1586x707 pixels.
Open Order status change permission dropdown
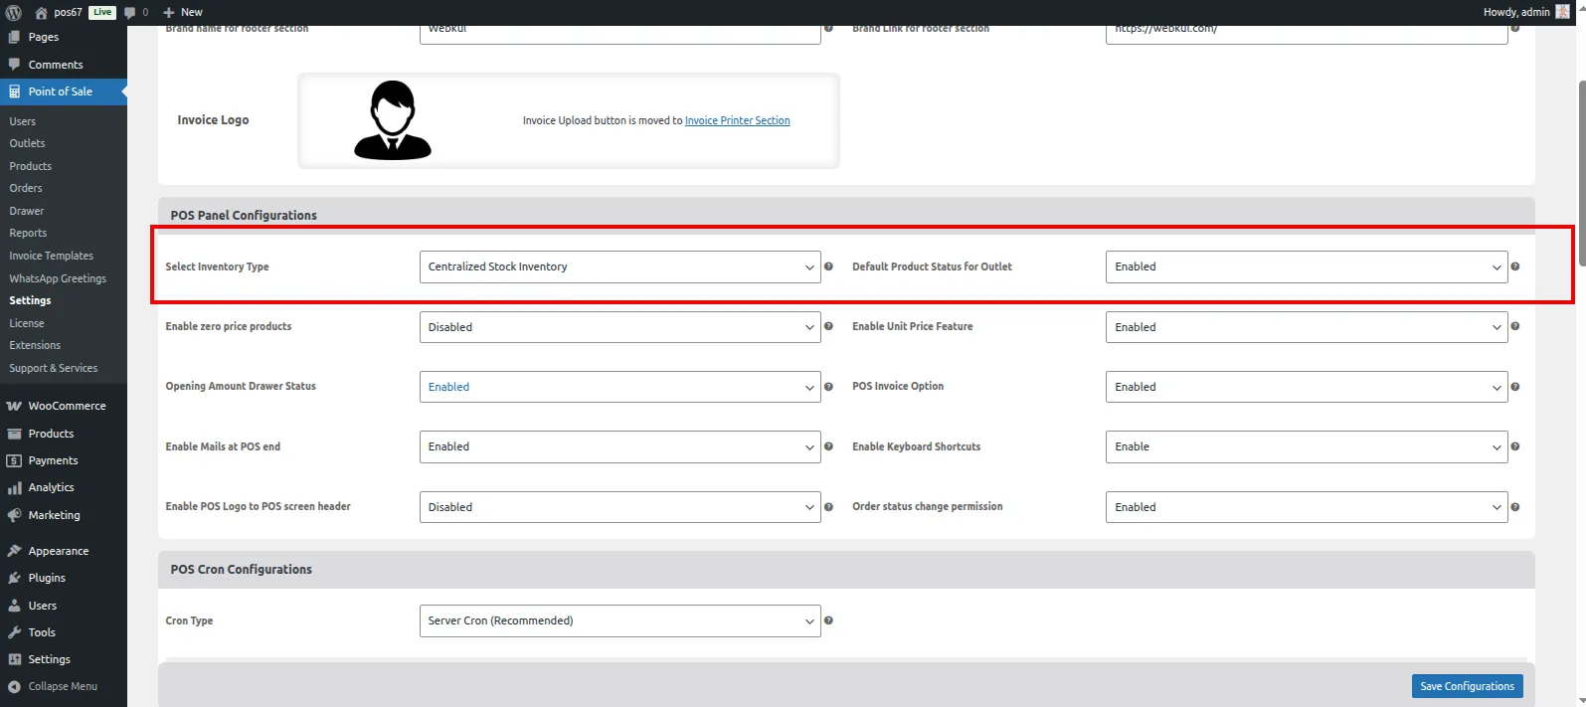pyautogui.click(x=1306, y=507)
